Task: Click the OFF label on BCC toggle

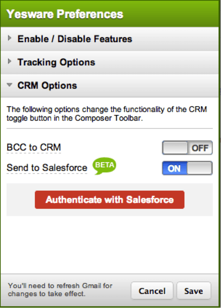Action: coord(200,148)
